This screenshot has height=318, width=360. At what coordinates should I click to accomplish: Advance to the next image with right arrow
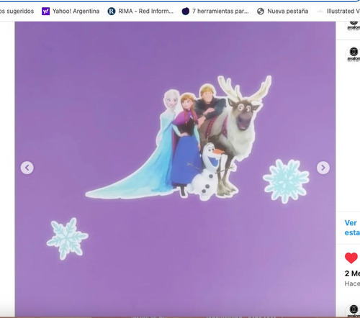pyautogui.click(x=323, y=168)
